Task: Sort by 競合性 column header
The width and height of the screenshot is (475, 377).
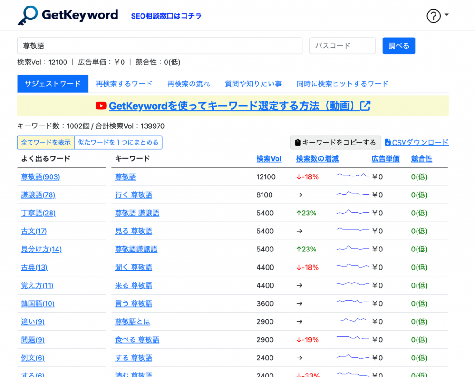Action: coord(422,158)
